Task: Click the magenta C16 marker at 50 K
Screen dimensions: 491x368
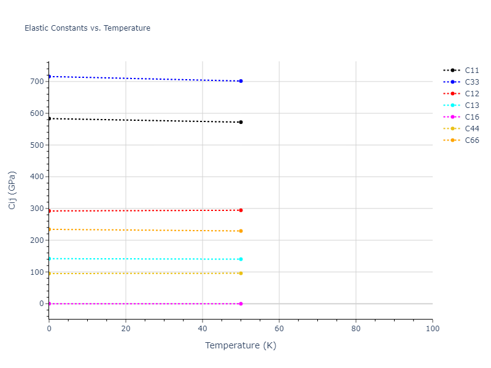Action: tap(241, 304)
